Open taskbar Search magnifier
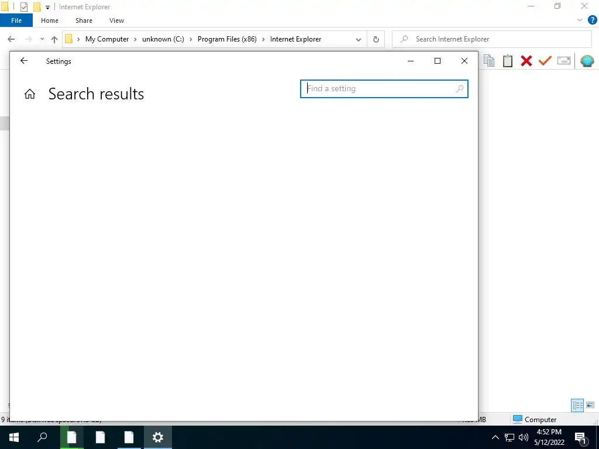The width and height of the screenshot is (599, 449). click(x=42, y=437)
